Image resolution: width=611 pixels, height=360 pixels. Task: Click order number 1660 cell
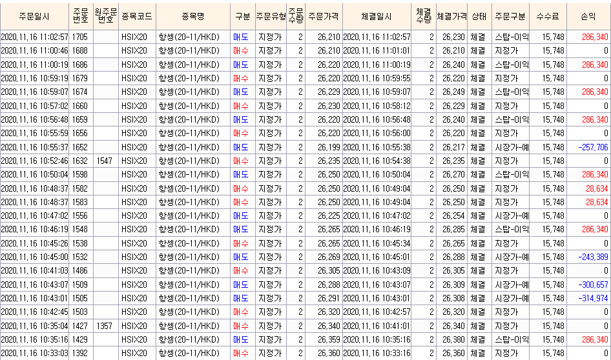(x=80, y=106)
